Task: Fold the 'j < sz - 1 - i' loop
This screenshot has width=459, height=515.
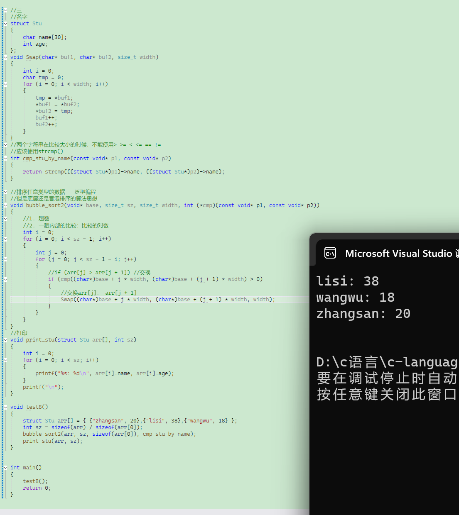Action: point(6,259)
